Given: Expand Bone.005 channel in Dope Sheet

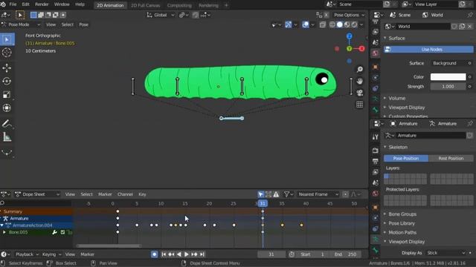Looking at the screenshot, I should coord(4,232).
